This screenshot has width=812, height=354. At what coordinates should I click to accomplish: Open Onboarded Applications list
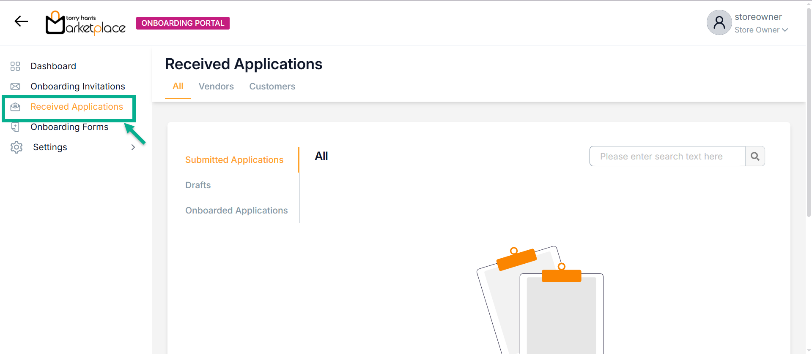236,211
